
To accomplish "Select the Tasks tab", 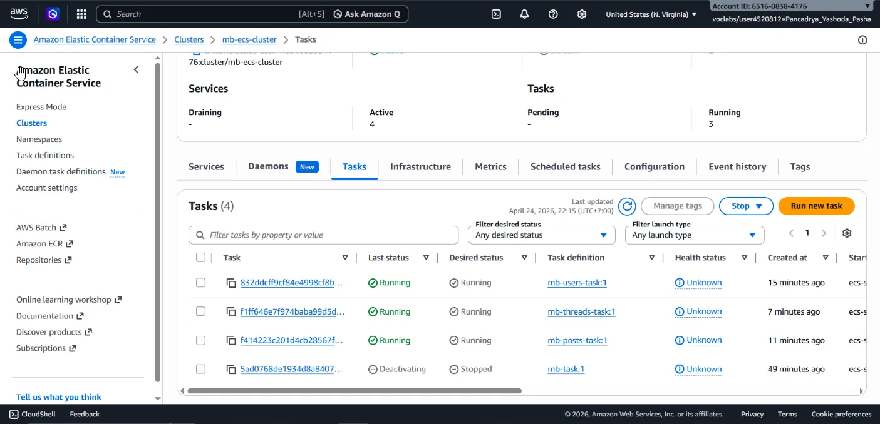I will click(355, 166).
